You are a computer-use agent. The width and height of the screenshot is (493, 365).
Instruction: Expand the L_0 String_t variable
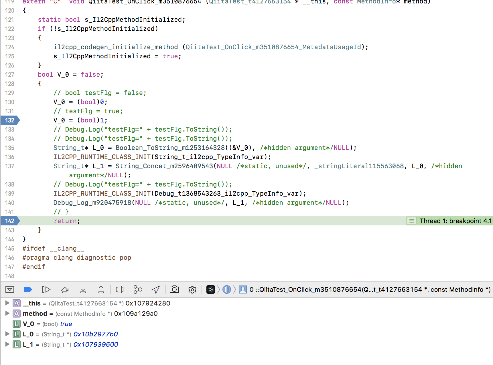click(7, 334)
